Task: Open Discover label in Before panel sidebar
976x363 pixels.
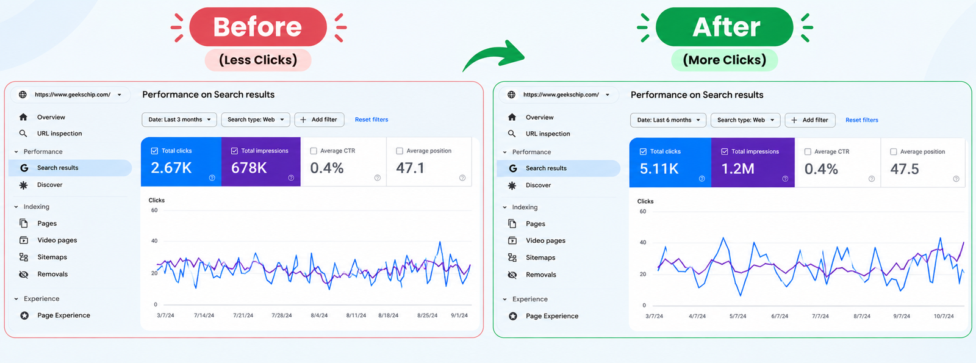Action: tap(50, 185)
